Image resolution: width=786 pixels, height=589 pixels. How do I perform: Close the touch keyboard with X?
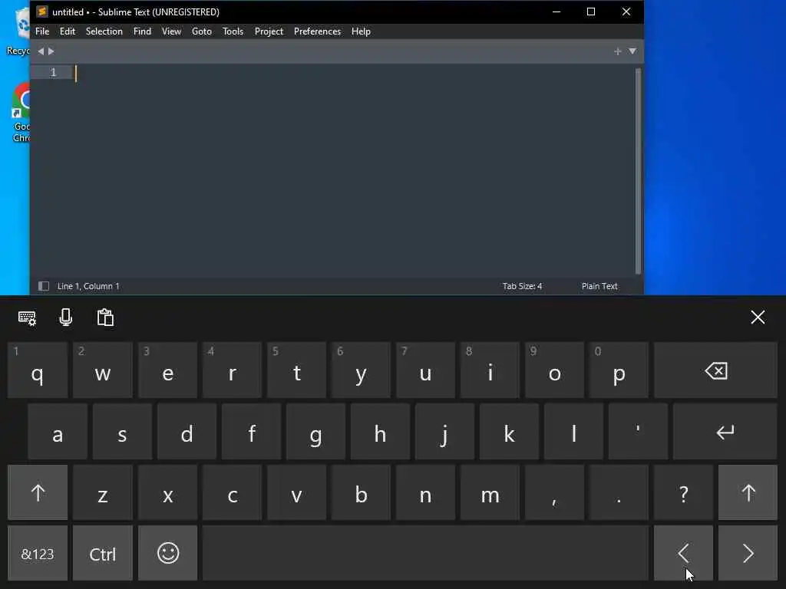[758, 317]
